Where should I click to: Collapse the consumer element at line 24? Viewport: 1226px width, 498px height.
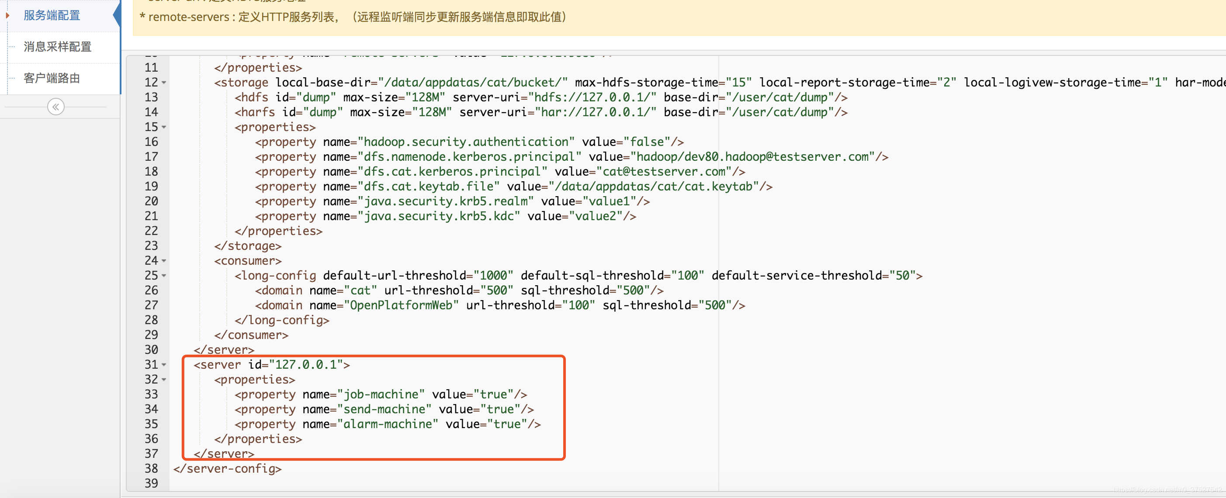164,261
